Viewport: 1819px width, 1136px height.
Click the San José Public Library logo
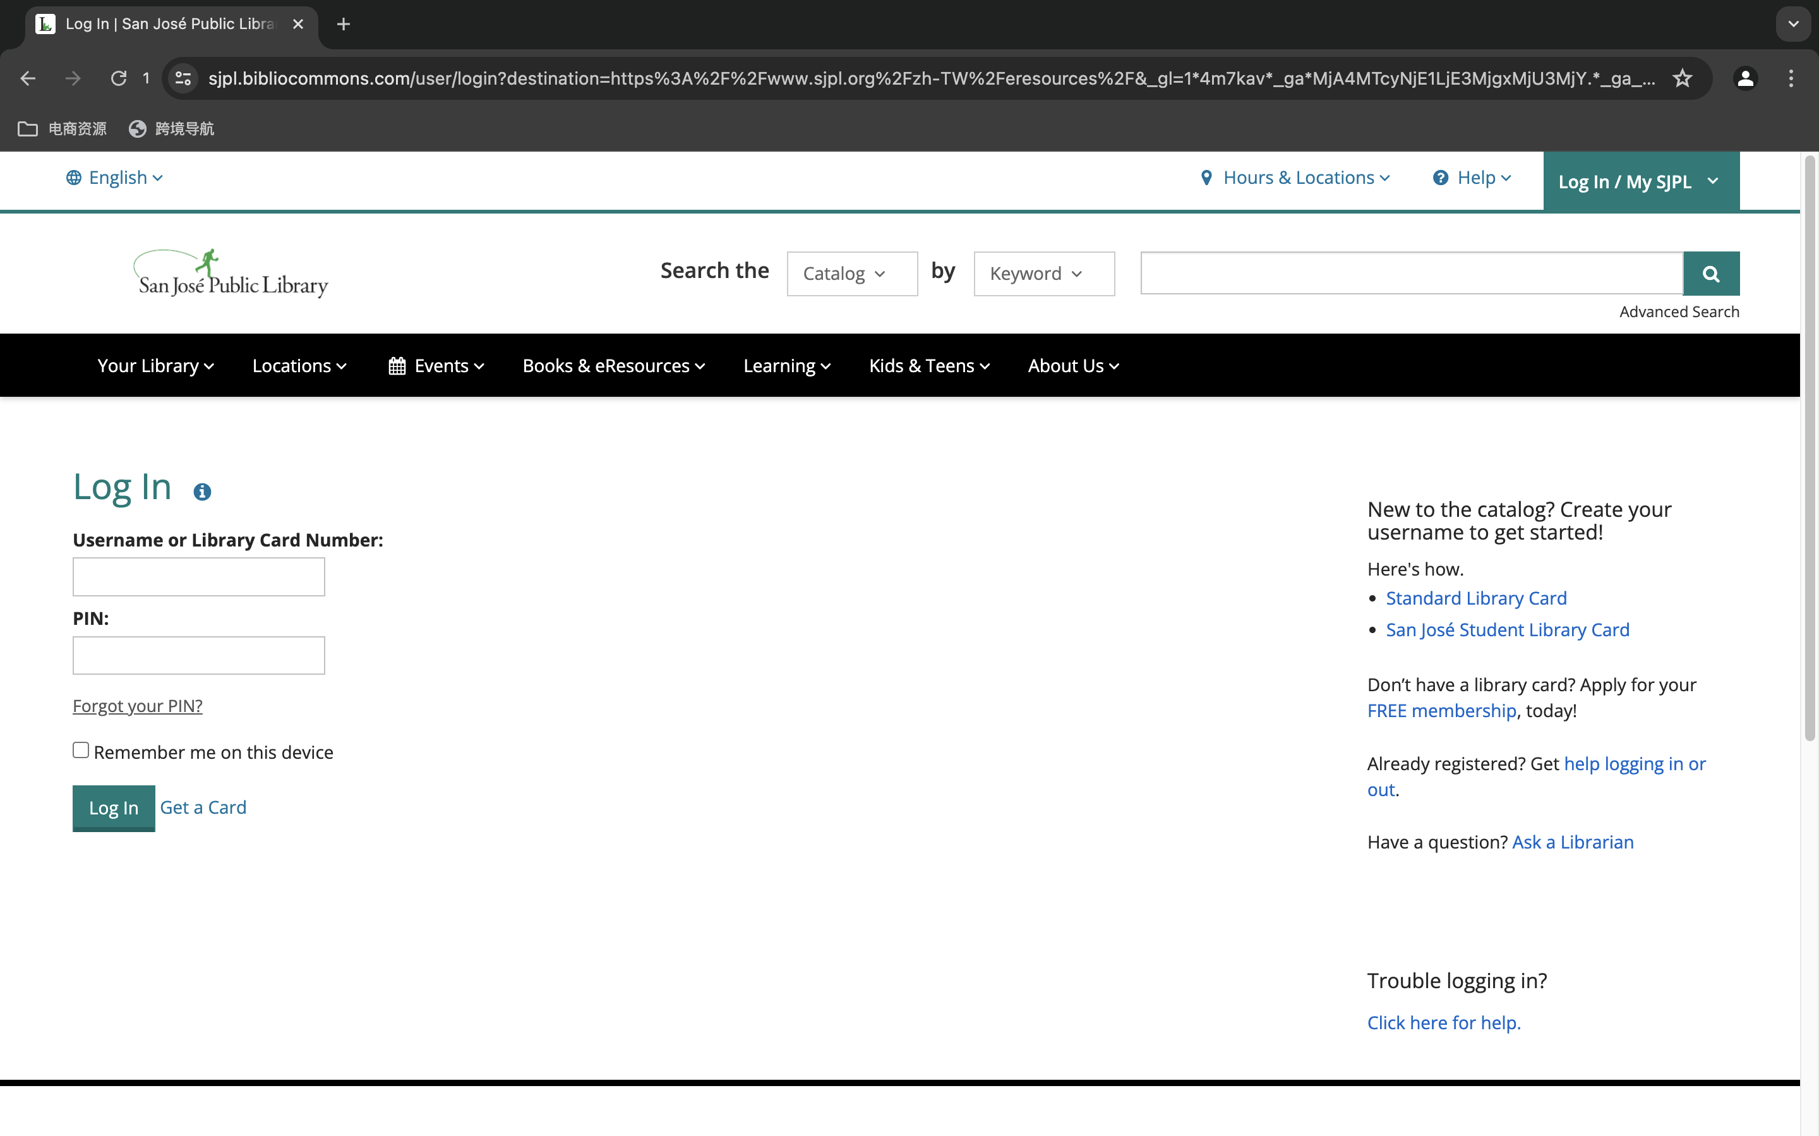[231, 273]
